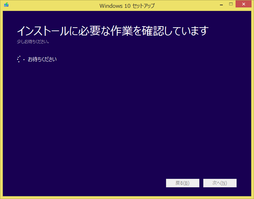Image resolution: width=254 pixels, height=199 pixels.
Task: Click the 戻る(B) back button
Action: (183, 183)
